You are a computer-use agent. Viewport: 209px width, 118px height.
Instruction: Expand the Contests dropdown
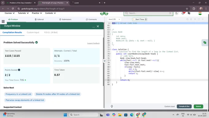50,13
